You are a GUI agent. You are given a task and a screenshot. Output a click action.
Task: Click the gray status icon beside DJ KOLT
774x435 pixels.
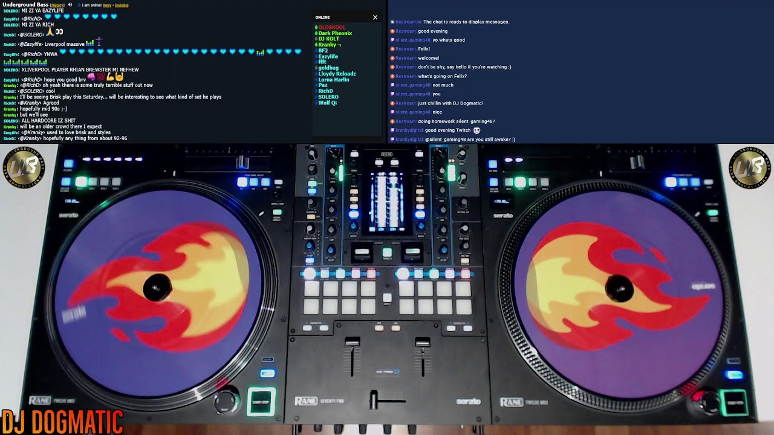316,39
